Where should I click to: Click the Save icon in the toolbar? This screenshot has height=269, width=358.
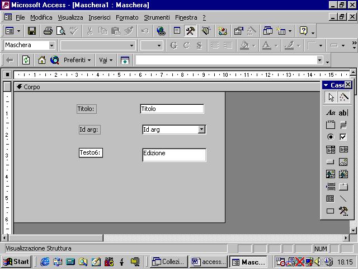point(32,31)
